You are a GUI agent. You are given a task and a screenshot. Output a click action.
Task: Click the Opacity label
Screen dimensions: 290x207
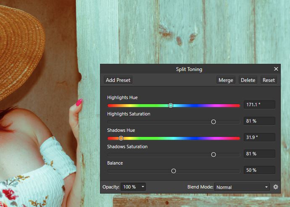pos(111,187)
